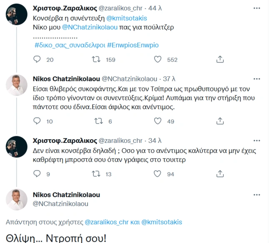Like the tweet with 552 likes

(158, 60)
